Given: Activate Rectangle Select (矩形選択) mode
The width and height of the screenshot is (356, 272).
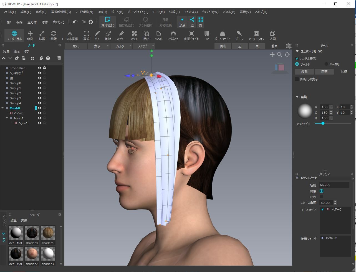Looking at the screenshot, I should [108, 22].
